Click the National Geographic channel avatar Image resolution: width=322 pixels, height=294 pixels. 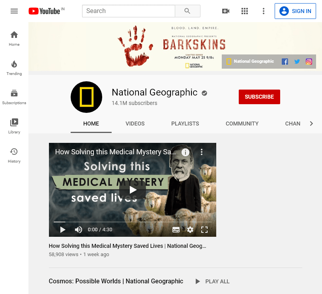click(x=86, y=97)
